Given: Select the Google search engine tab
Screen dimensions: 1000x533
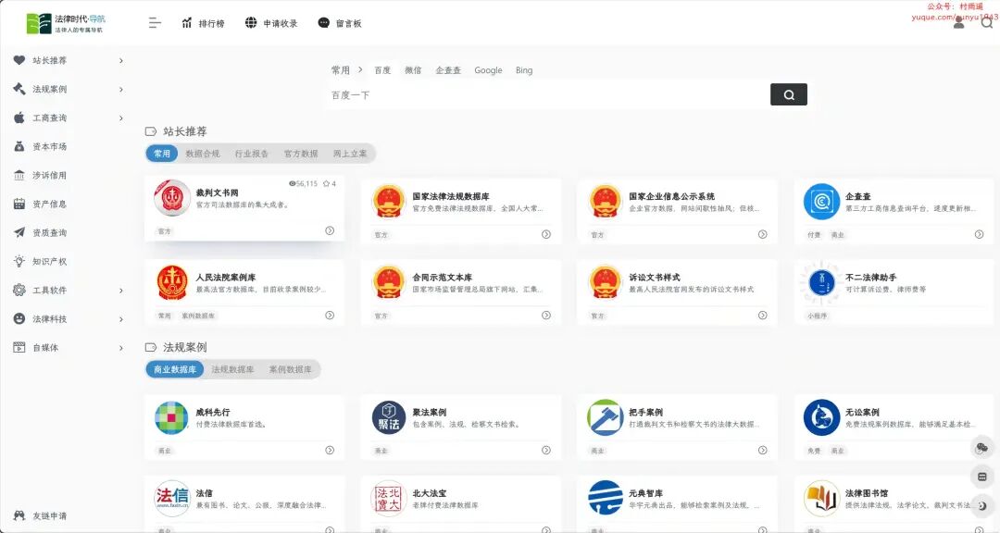Looking at the screenshot, I should (489, 70).
